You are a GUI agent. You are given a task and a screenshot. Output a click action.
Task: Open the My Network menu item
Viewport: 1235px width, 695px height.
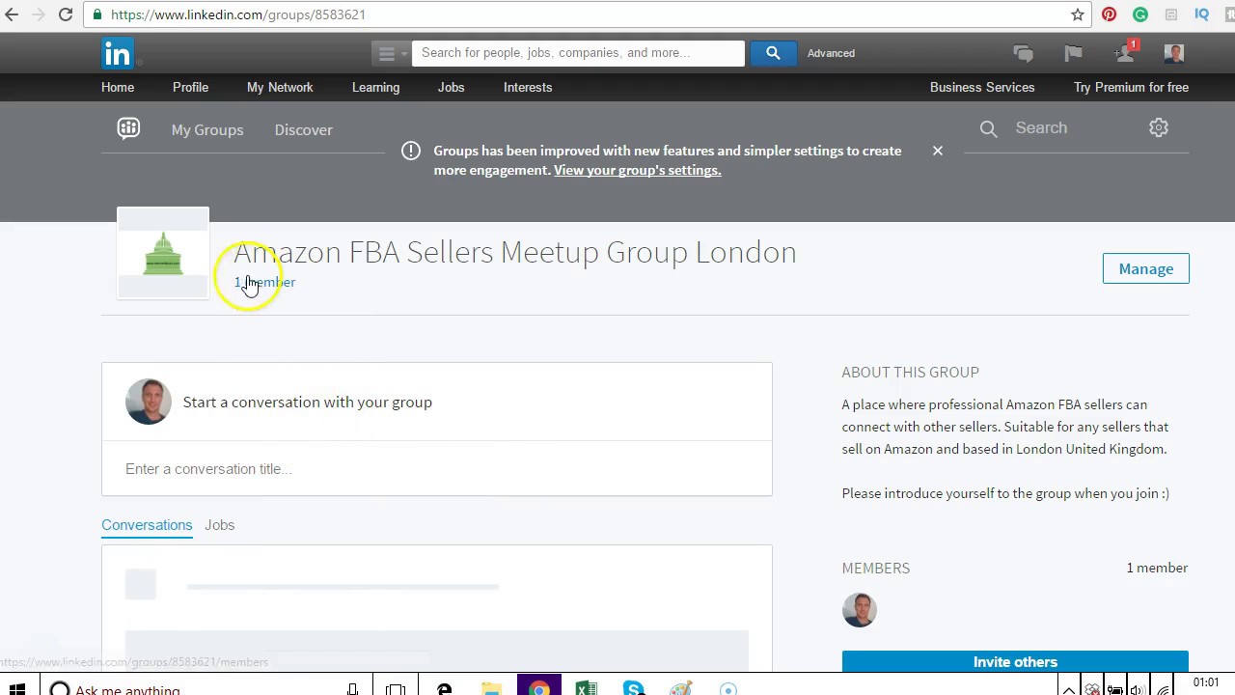click(280, 87)
